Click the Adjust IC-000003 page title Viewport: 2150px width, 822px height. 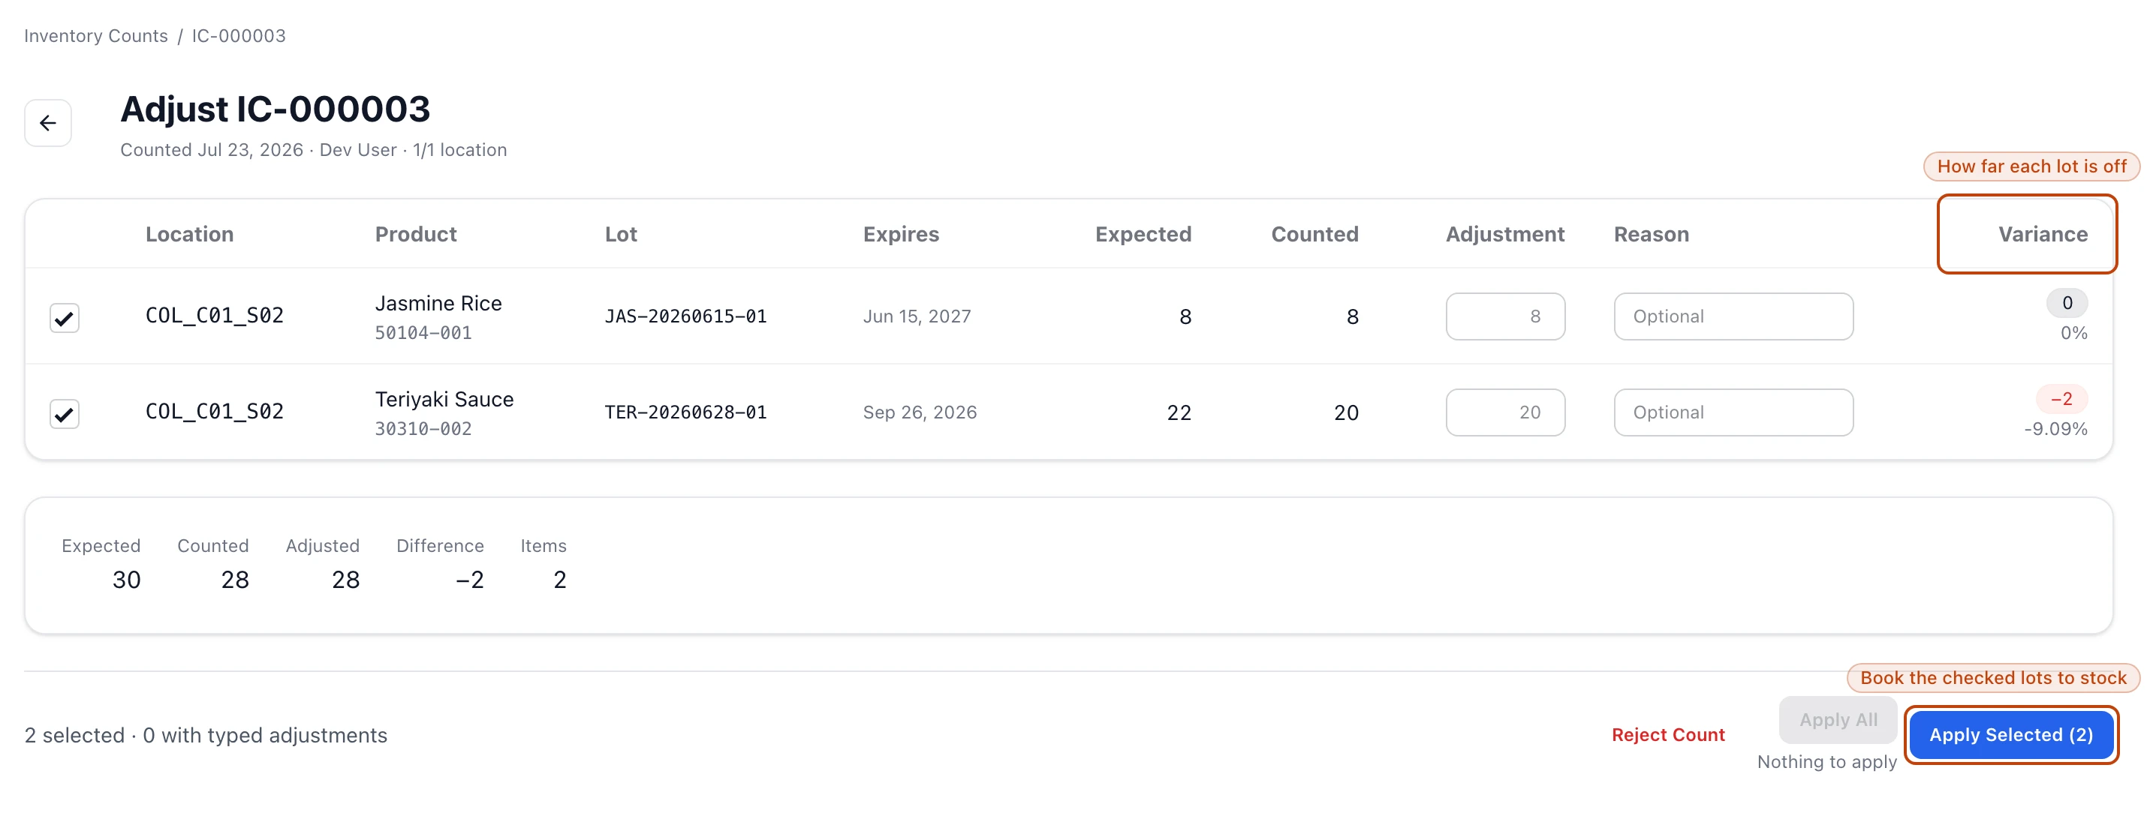[275, 109]
